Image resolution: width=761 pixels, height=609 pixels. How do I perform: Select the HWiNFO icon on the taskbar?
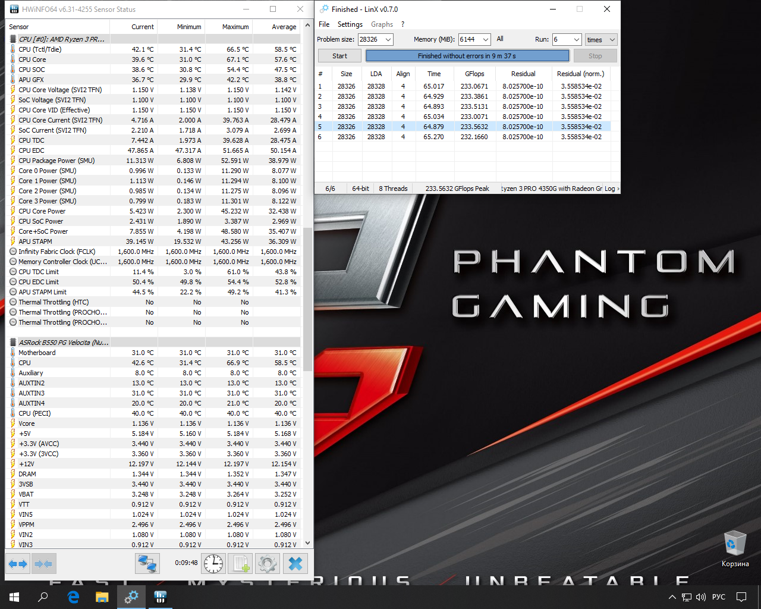(160, 597)
